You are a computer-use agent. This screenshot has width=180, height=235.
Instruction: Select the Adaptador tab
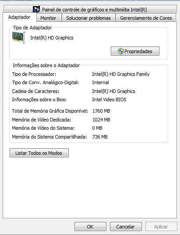(19, 17)
